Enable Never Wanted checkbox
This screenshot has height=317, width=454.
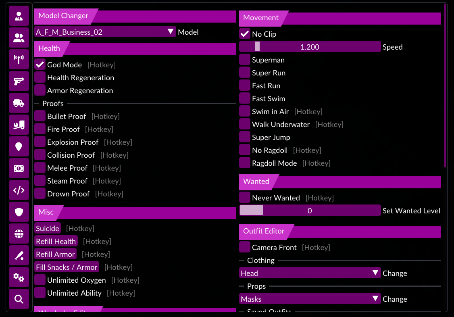(245, 198)
